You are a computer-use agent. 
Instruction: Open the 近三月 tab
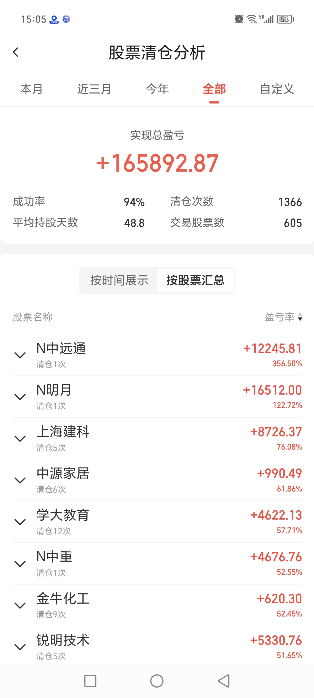click(x=94, y=89)
